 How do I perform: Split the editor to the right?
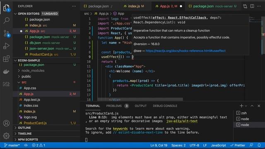tap(252, 6)
